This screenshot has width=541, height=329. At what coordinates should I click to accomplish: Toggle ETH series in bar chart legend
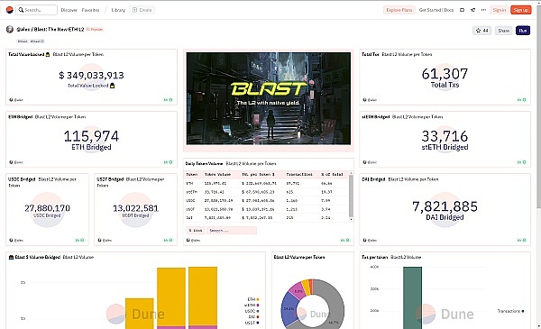point(253,299)
